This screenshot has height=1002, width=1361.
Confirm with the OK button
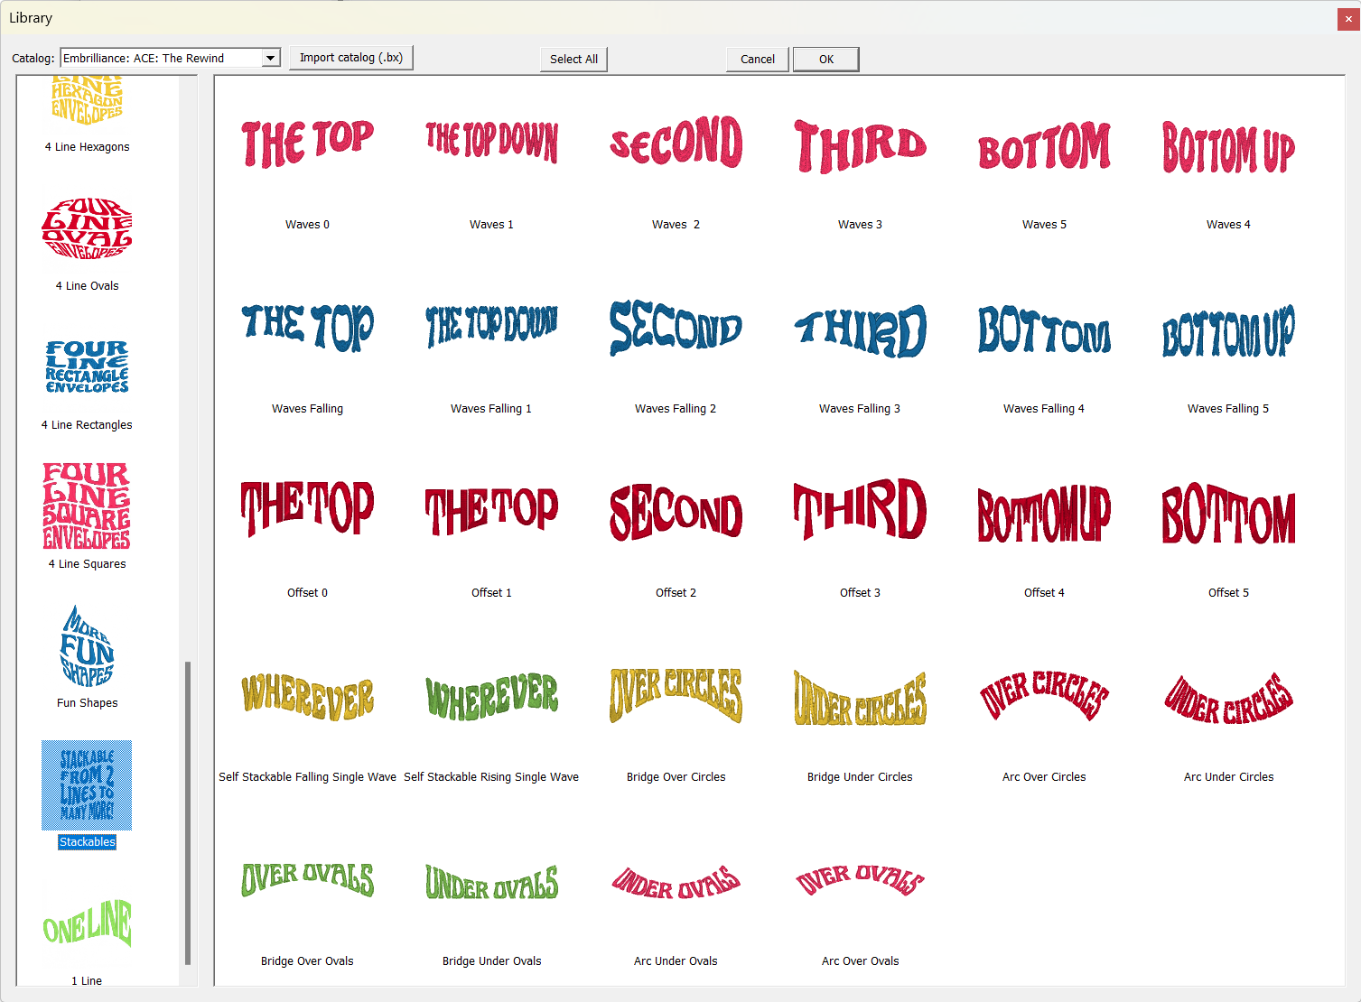coord(825,60)
